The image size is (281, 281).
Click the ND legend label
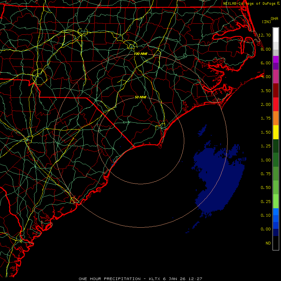pyautogui.click(x=268, y=243)
